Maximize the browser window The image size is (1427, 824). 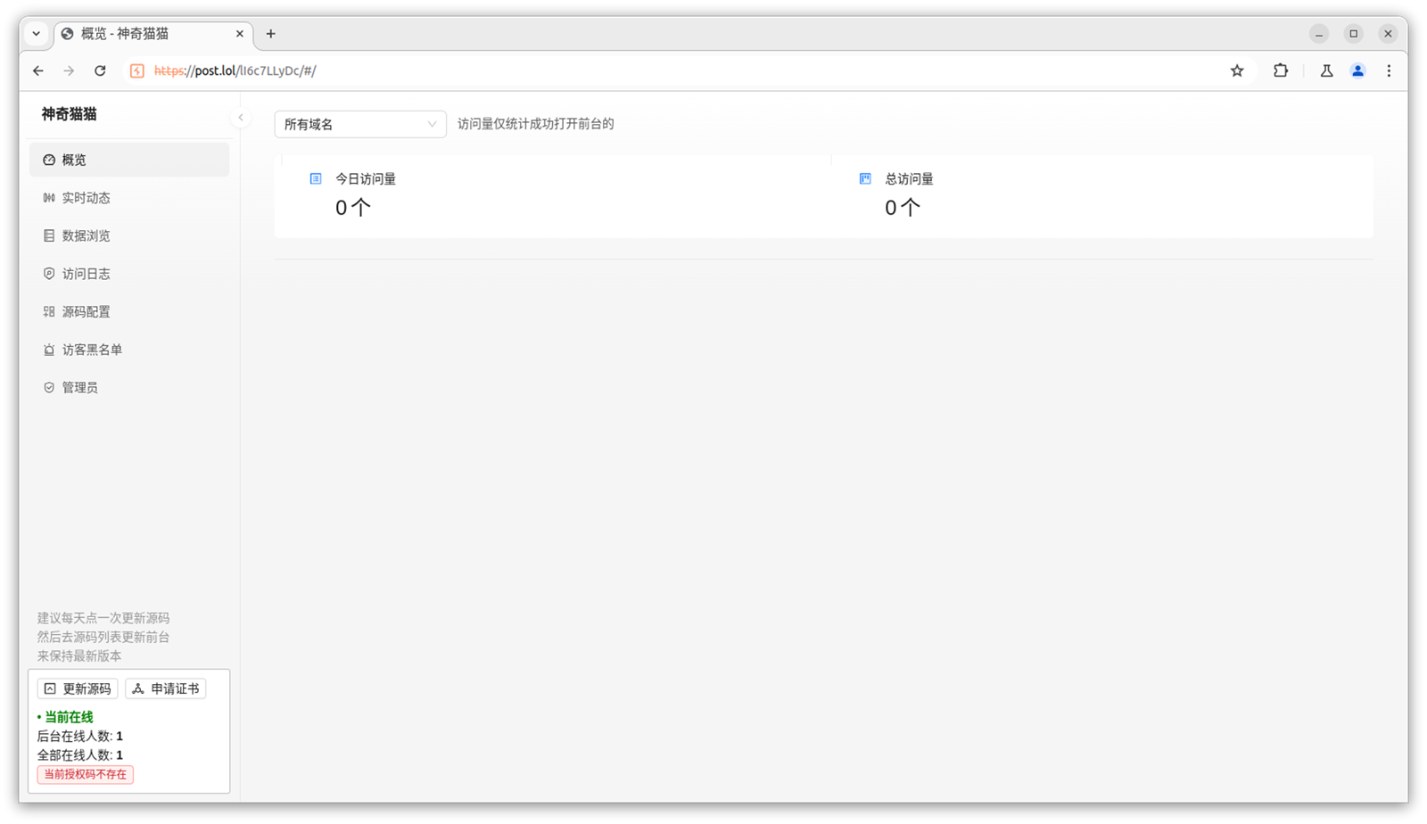[x=1354, y=34]
